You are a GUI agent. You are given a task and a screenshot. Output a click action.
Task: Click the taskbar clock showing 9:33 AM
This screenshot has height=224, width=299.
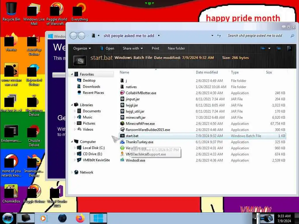tap(284, 218)
